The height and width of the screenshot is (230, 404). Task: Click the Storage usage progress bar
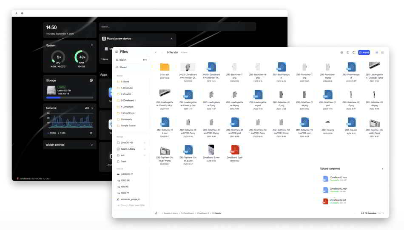click(x=70, y=98)
